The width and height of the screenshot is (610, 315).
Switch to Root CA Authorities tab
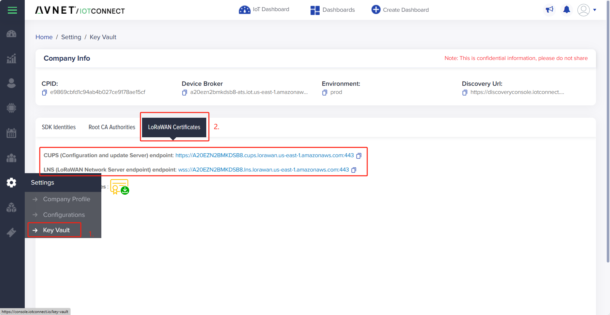coord(112,127)
